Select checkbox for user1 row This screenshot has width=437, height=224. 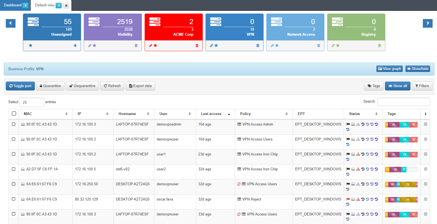point(14,154)
